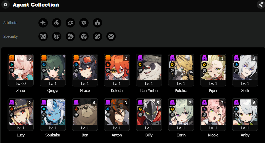Filter by the Fire flame attribute
The height and width of the screenshot is (143, 265).
(x=97, y=23)
